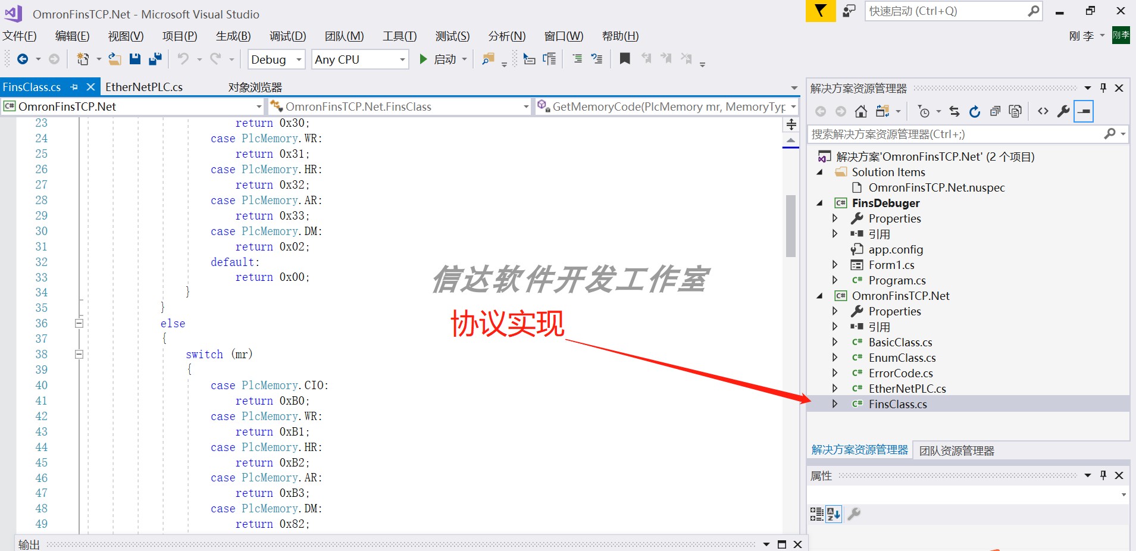The height and width of the screenshot is (551, 1136).
Task: Click the Quick Launch search box
Action: (953, 11)
